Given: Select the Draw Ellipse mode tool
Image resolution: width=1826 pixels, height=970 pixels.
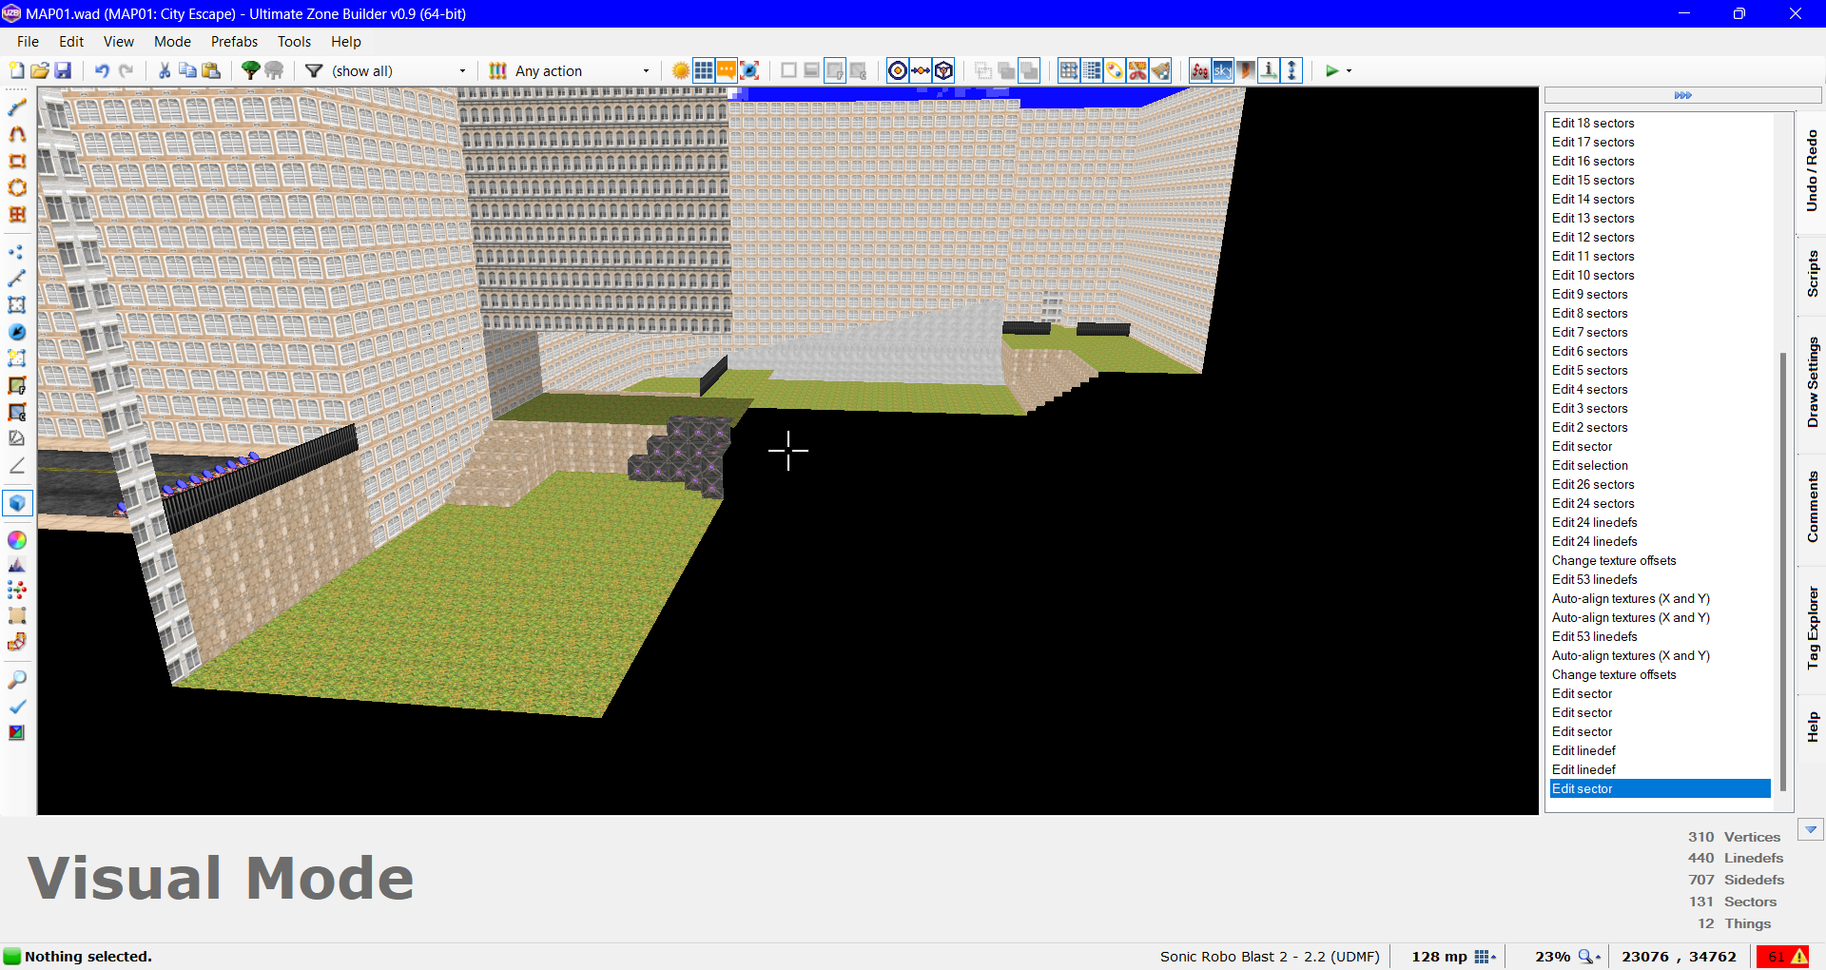Looking at the screenshot, I should point(17,187).
